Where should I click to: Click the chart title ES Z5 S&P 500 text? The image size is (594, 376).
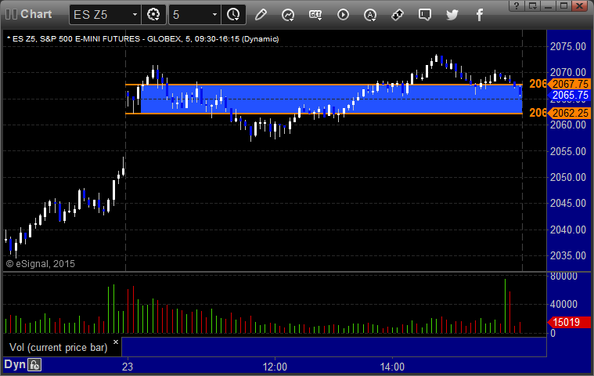pyautogui.click(x=143, y=38)
